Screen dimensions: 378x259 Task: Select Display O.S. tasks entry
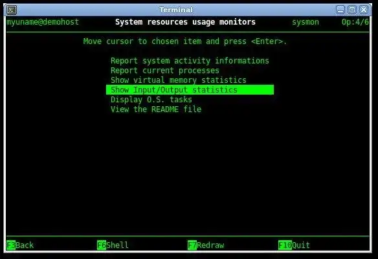pos(151,99)
